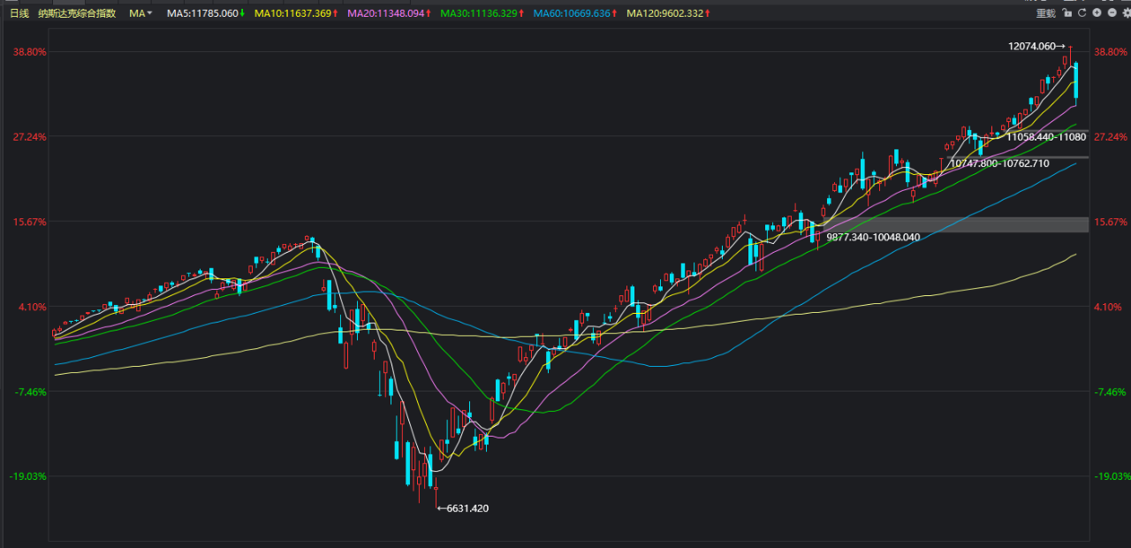
Task: Click the left axis -7.46% label
Action: [x=30, y=392]
